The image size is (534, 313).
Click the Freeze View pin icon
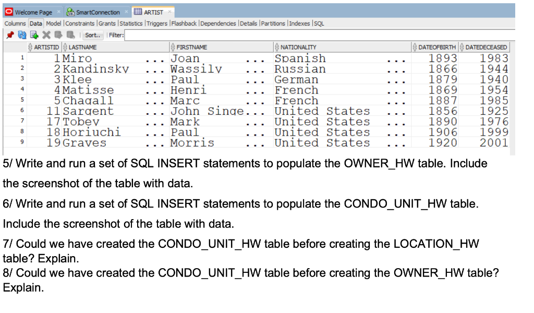(10, 35)
